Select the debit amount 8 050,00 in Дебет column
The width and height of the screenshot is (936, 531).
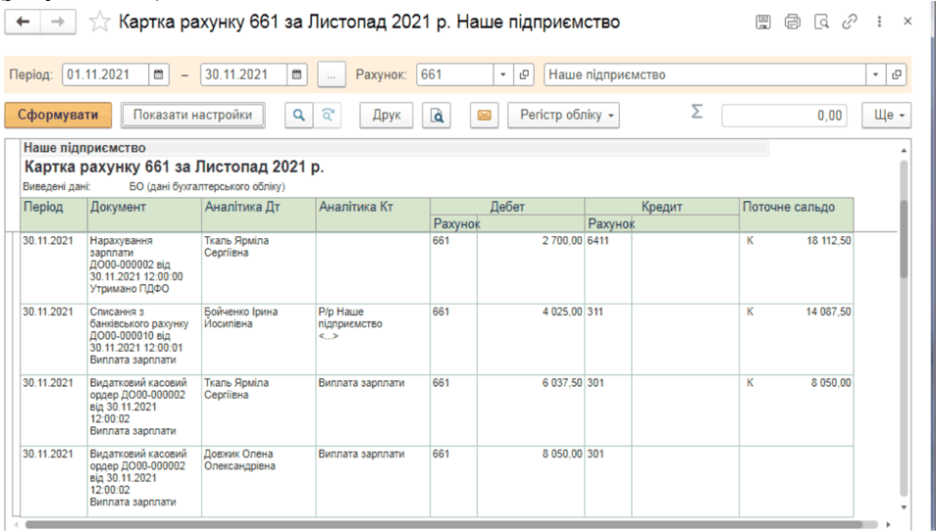pyautogui.click(x=531, y=480)
